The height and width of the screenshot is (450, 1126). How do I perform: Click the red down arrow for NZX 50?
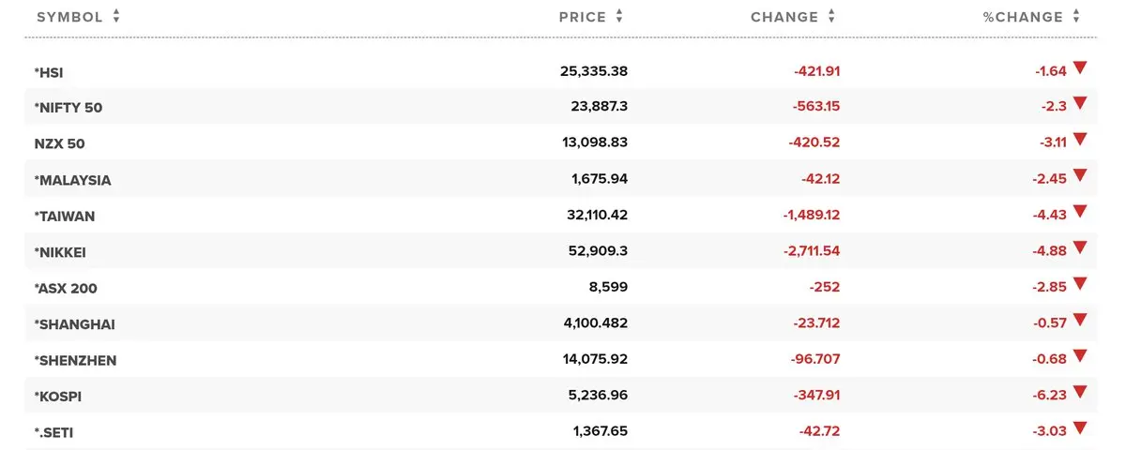[x=1080, y=140]
